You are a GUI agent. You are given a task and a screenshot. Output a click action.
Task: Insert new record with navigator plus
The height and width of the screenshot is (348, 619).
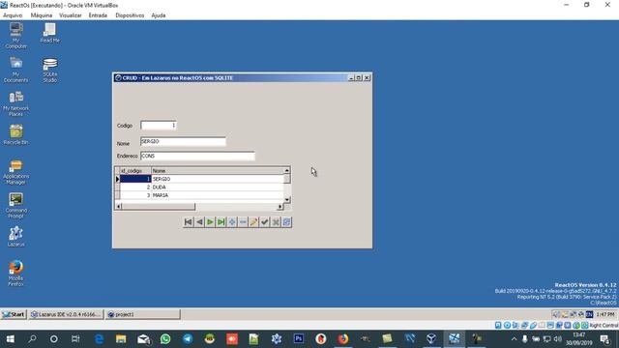232,222
